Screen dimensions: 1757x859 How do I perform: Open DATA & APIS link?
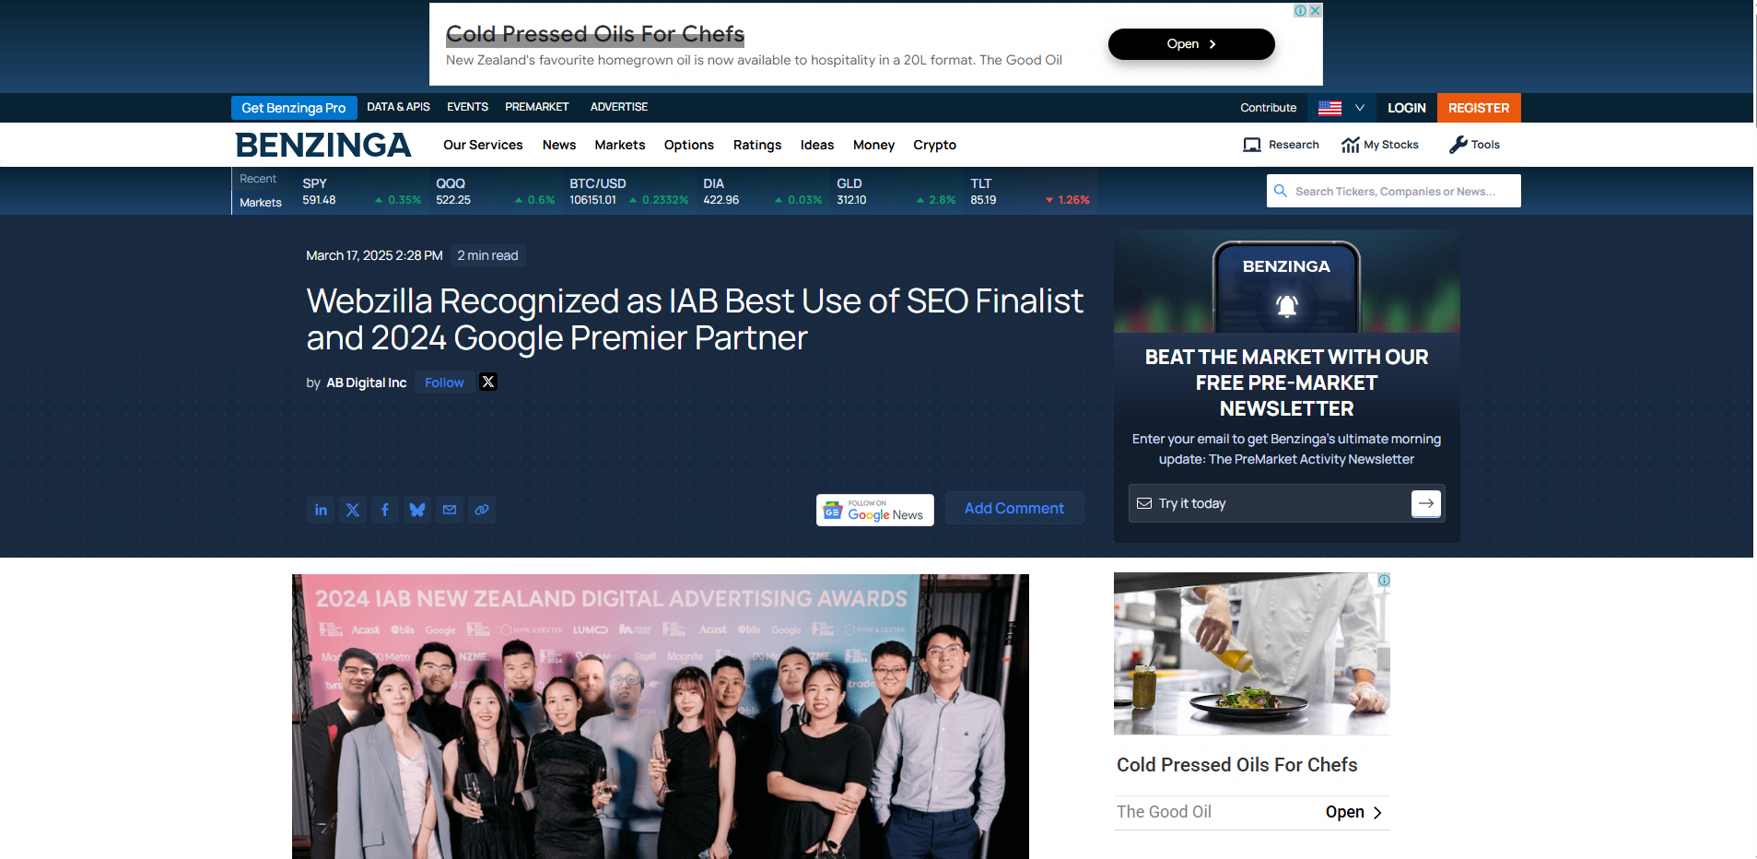pos(398,107)
